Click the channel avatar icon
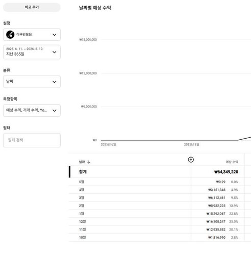 coord(10,35)
